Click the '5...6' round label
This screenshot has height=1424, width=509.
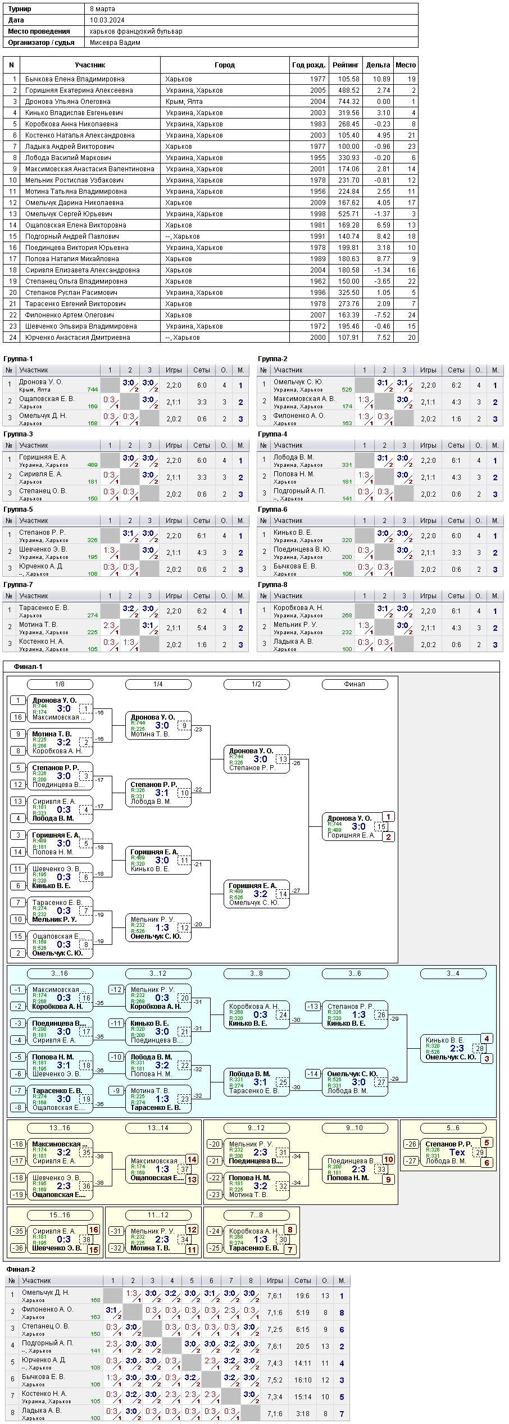pyautogui.click(x=453, y=1128)
